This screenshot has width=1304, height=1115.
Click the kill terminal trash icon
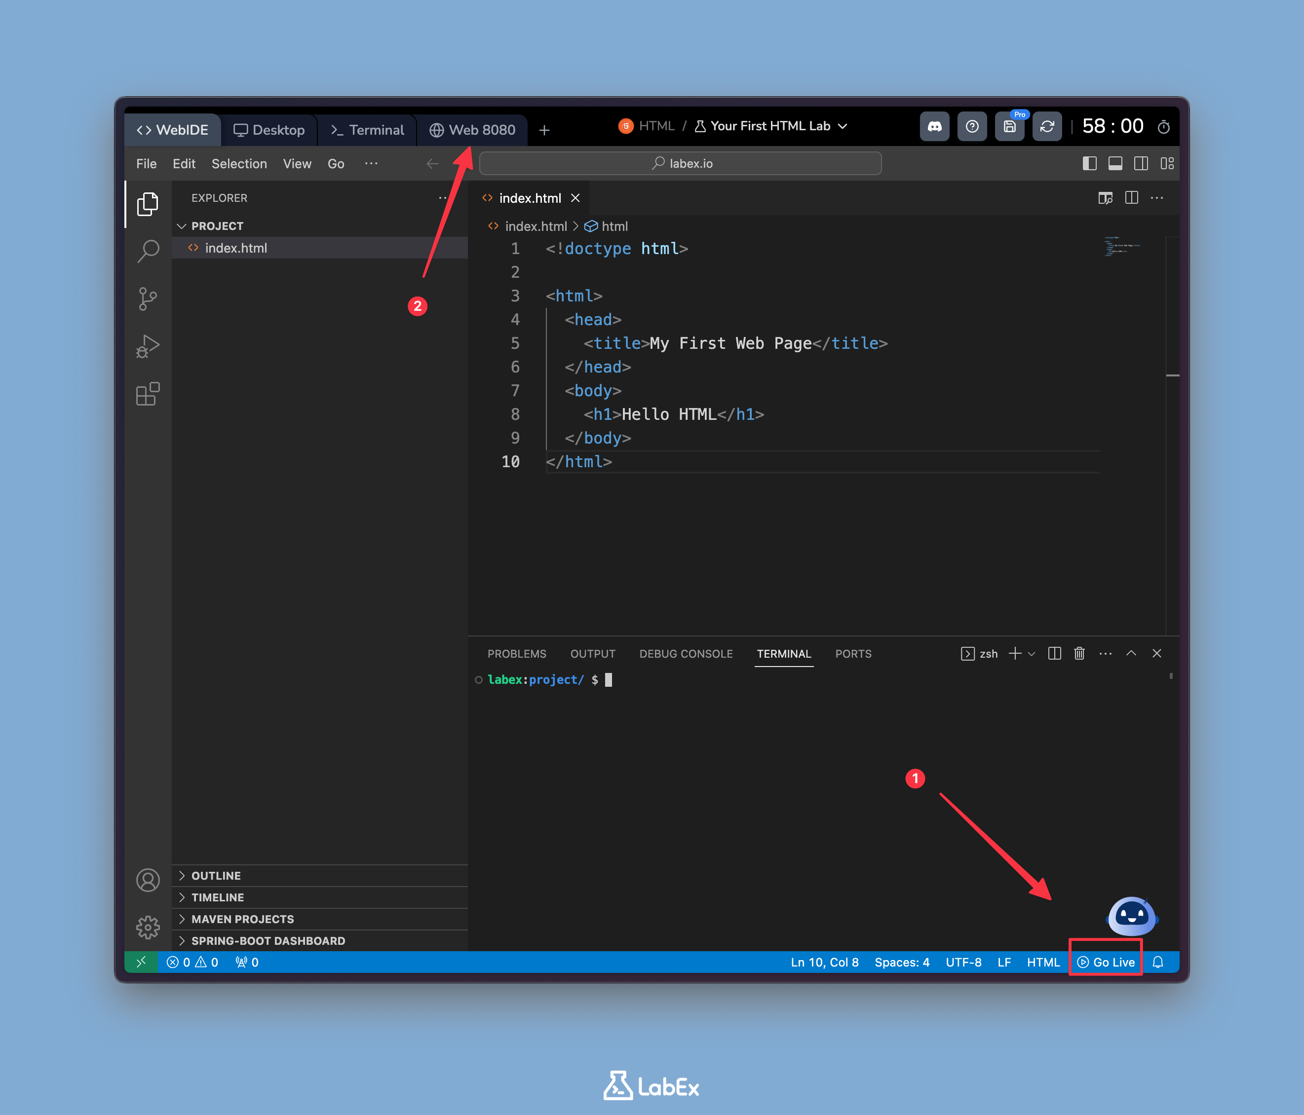click(1079, 654)
